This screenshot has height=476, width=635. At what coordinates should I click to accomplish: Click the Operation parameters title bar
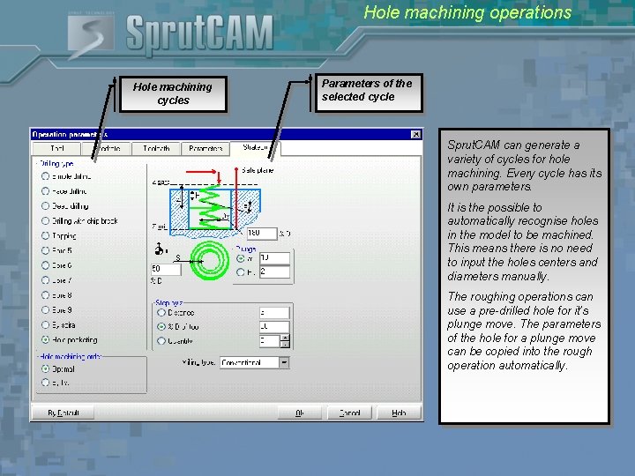(x=226, y=134)
